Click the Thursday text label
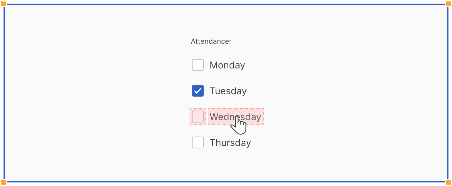This screenshot has height=186, width=452. 230,143
